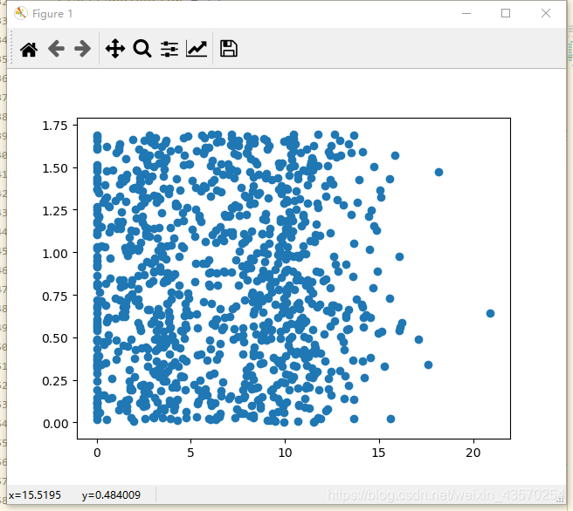573x511 pixels.
Task: Go back to the previous view
Action: click(56, 49)
